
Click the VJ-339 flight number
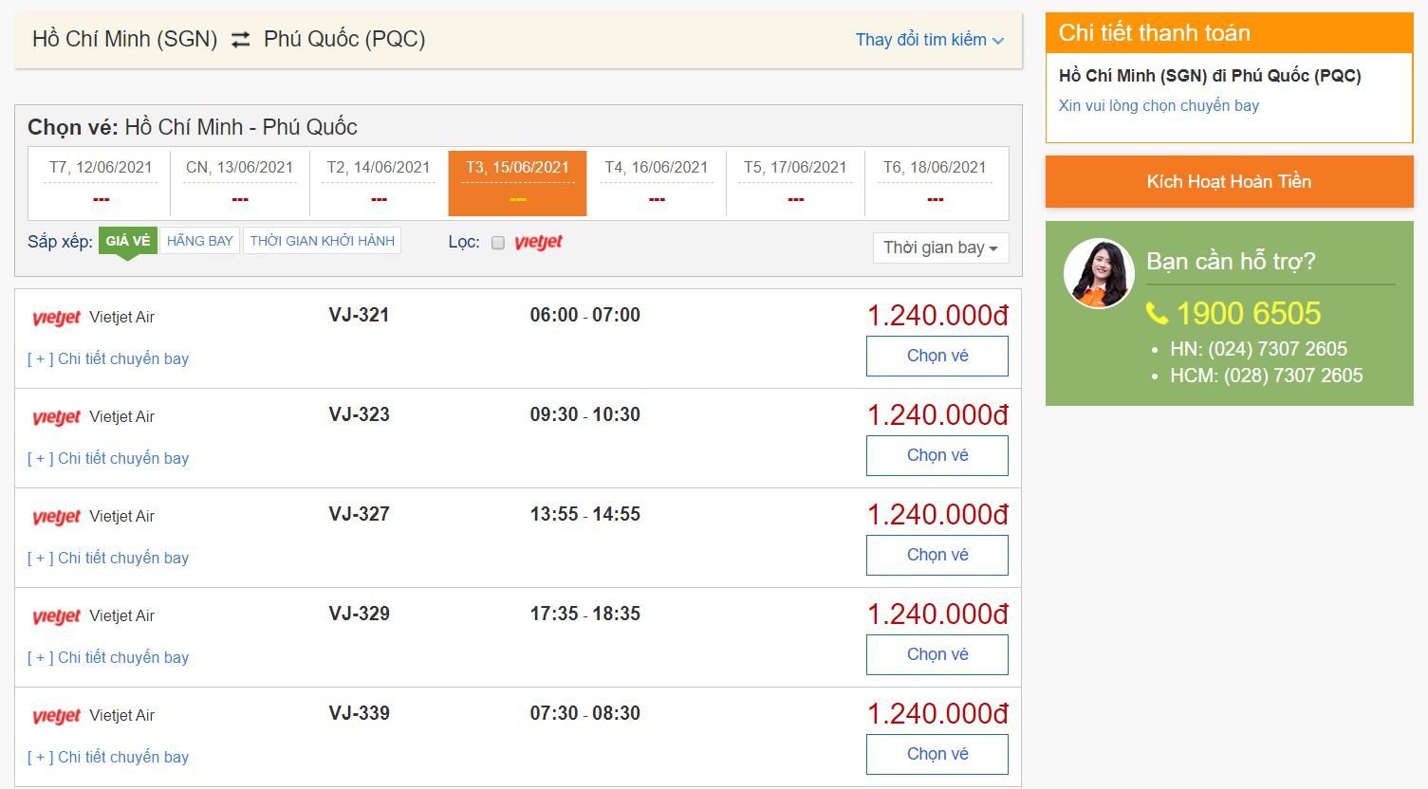pyautogui.click(x=359, y=713)
